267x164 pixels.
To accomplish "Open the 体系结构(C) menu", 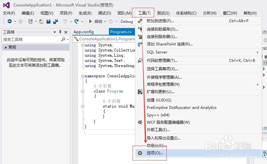I will (186, 13).
